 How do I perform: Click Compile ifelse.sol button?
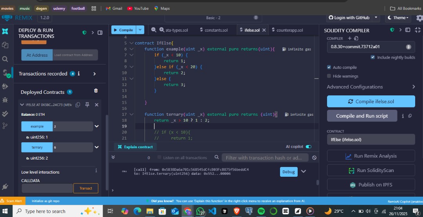(x=371, y=101)
